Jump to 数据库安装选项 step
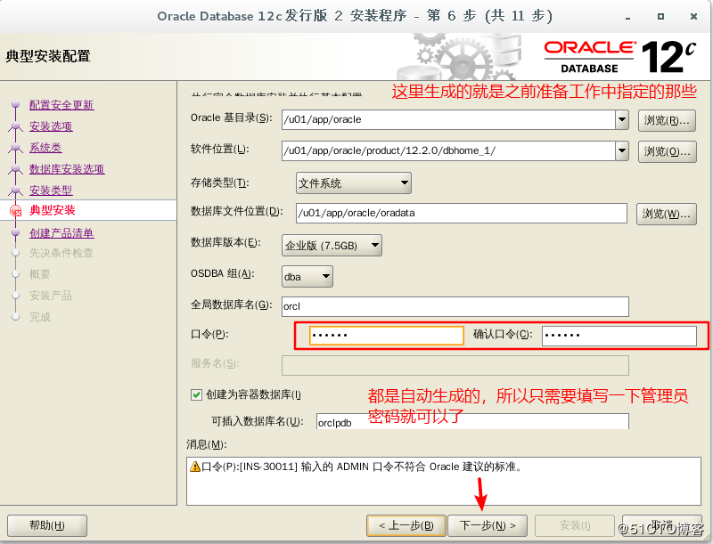This screenshot has height=544, width=713. click(67, 169)
